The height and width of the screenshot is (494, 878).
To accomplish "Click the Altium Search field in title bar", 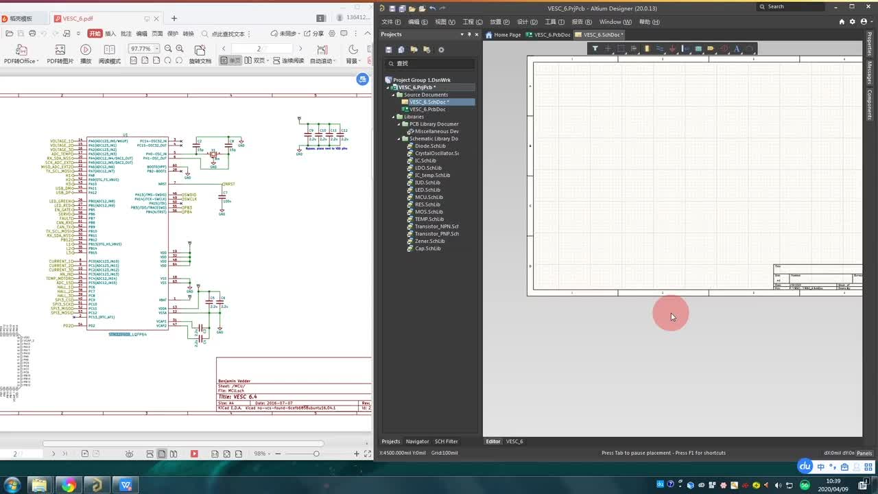I will pyautogui.click(x=791, y=7).
